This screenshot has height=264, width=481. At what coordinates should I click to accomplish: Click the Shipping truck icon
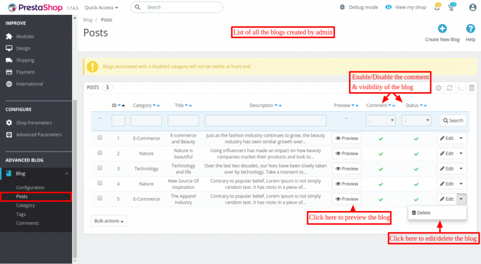9,60
